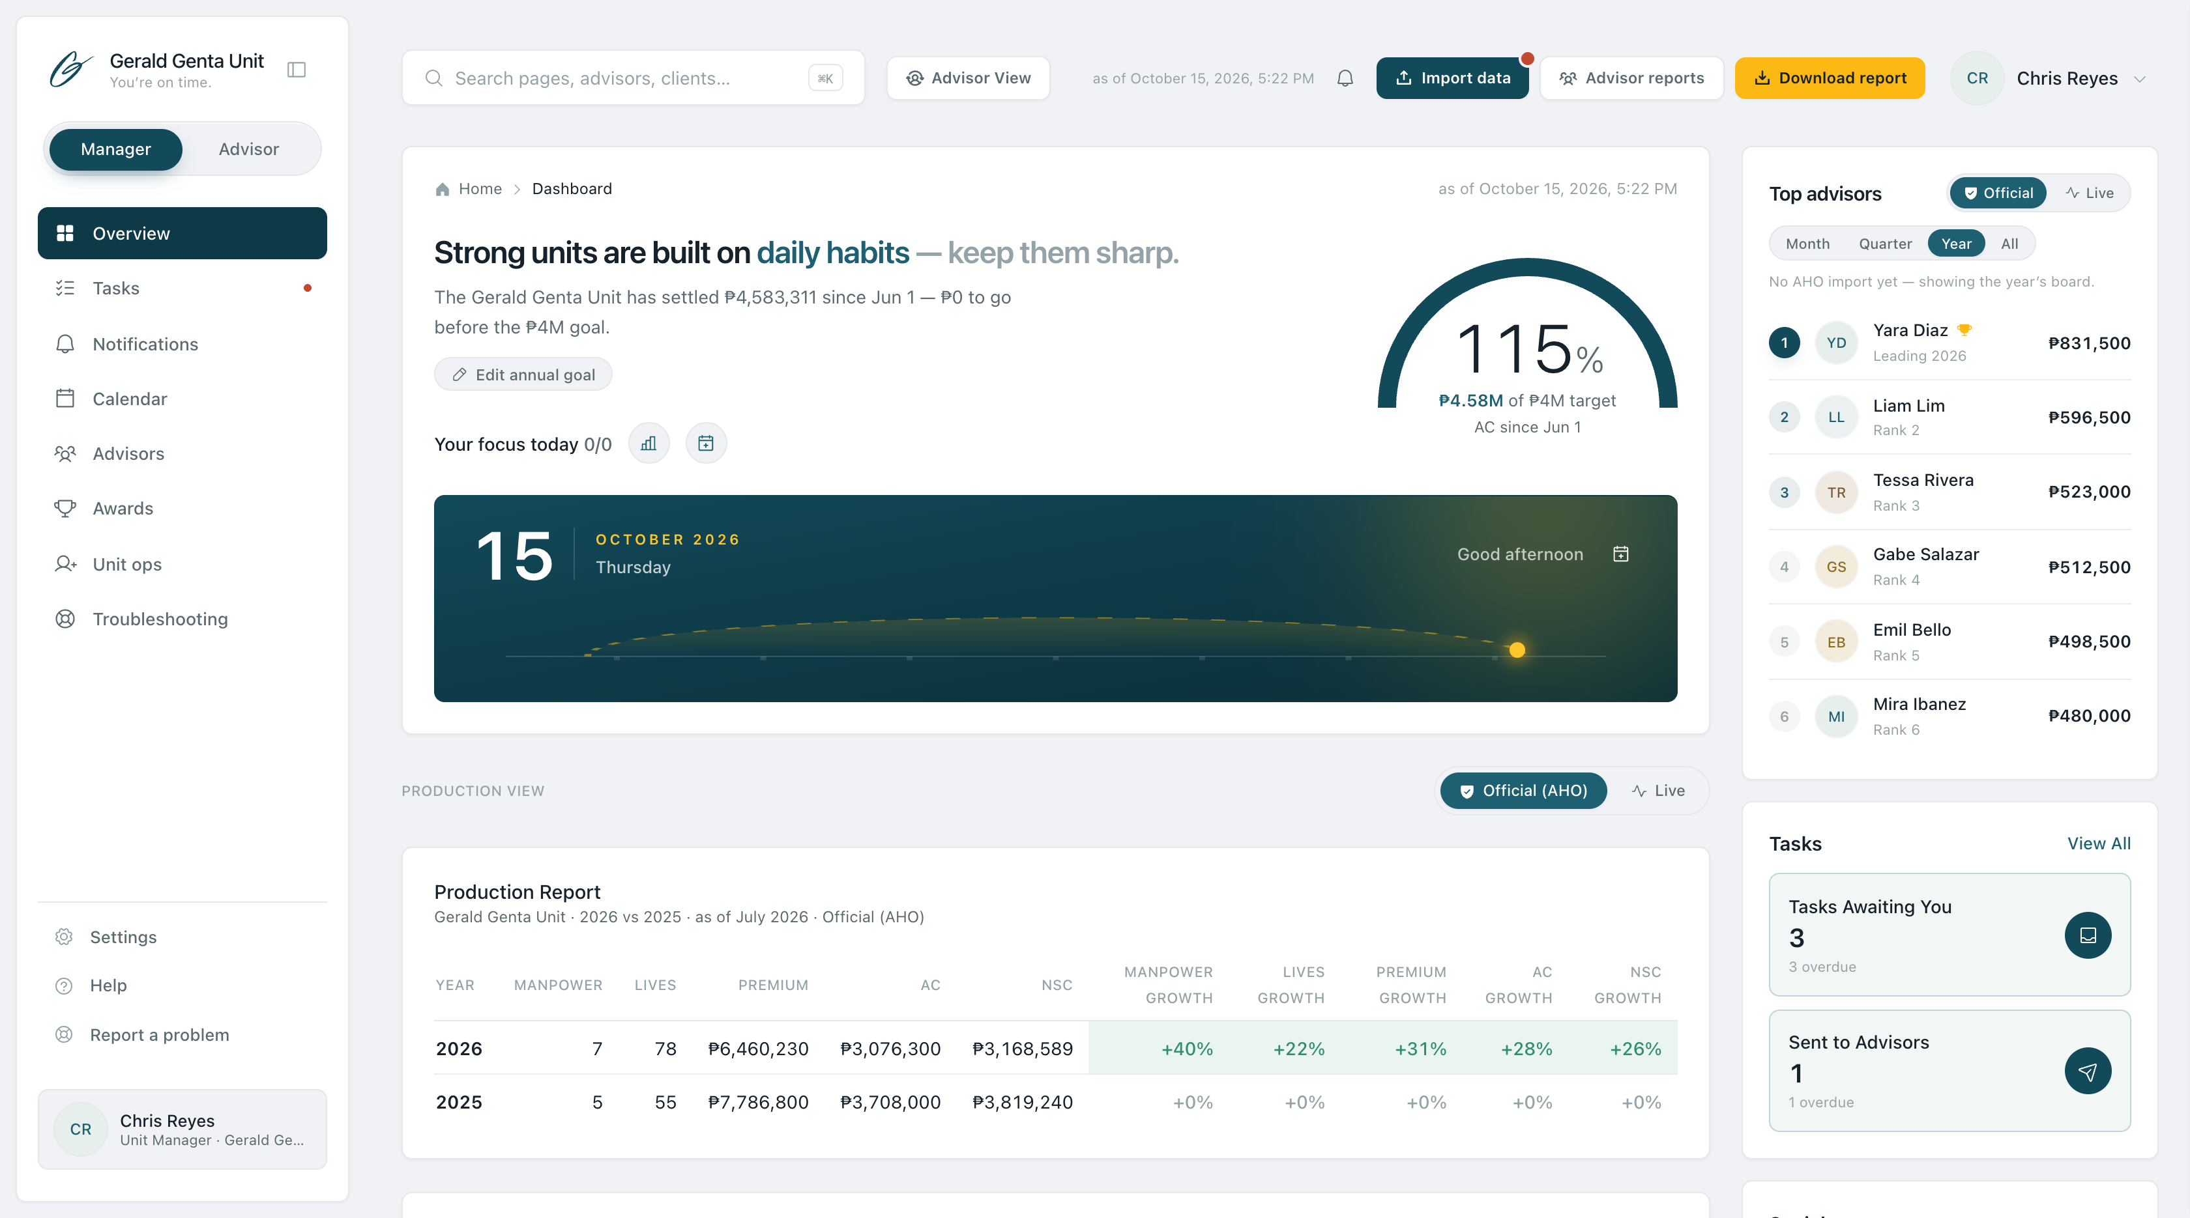Click Home breadcrumb link
This screenshot has height=1218, width=2190.
click(x=480, y=188)
